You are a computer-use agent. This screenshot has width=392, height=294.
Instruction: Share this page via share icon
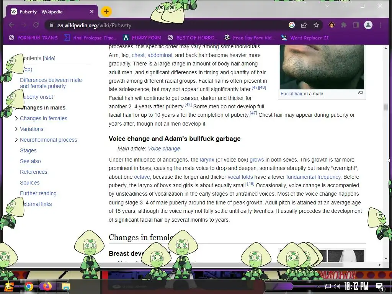[304, 25]
